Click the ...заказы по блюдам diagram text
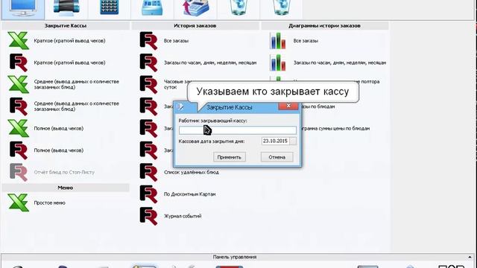477x268 pixels. (318, 106)
